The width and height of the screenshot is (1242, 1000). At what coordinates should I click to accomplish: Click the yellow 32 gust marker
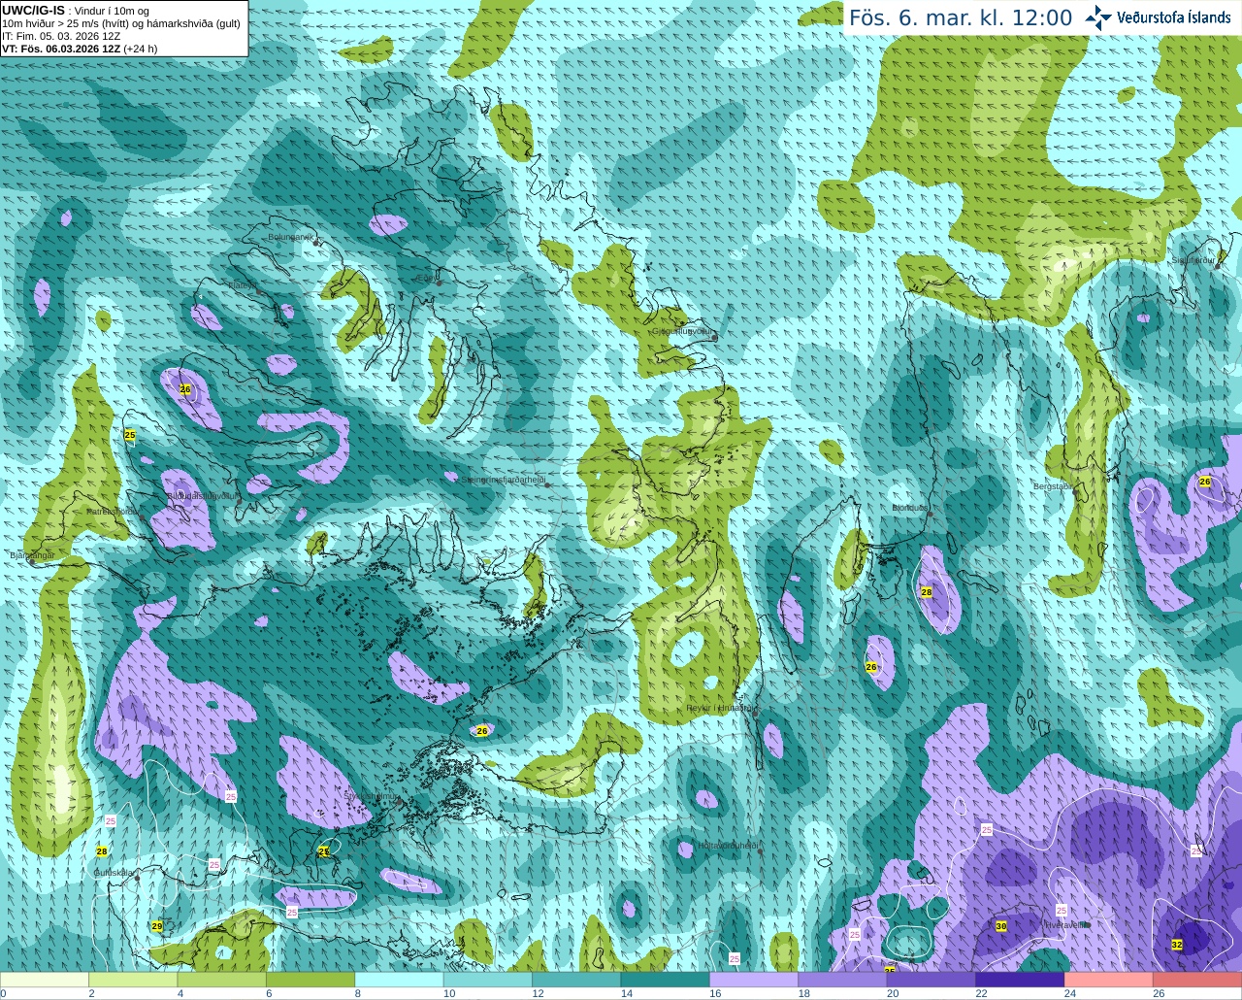(1177, 945)
